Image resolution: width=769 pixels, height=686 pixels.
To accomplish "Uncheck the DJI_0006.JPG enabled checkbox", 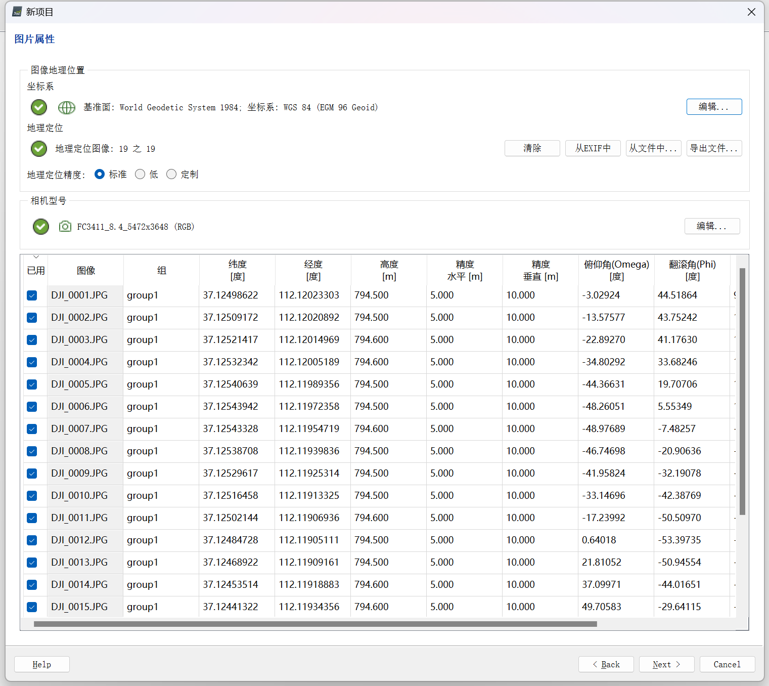I will point(32,407).
